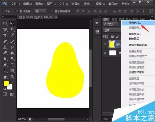Switch to the 图层 panel tab

pyautogui.click(x=106, y=20)
